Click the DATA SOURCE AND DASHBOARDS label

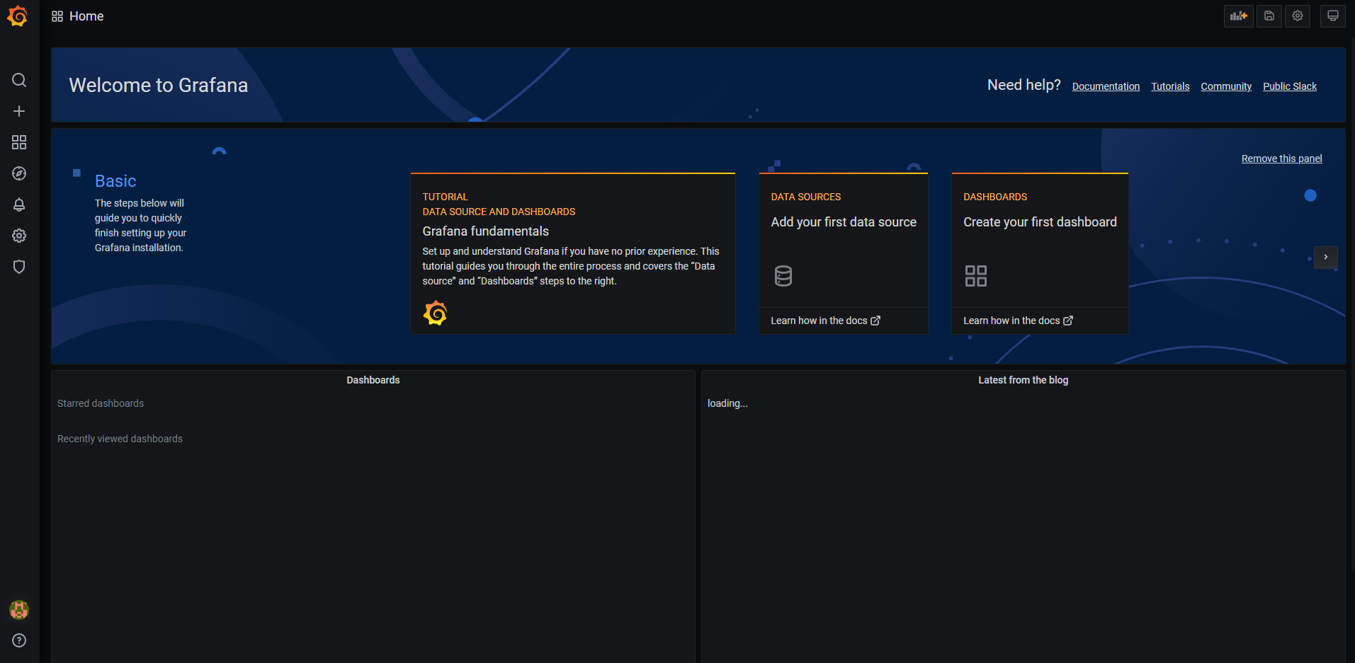point(499,212)
